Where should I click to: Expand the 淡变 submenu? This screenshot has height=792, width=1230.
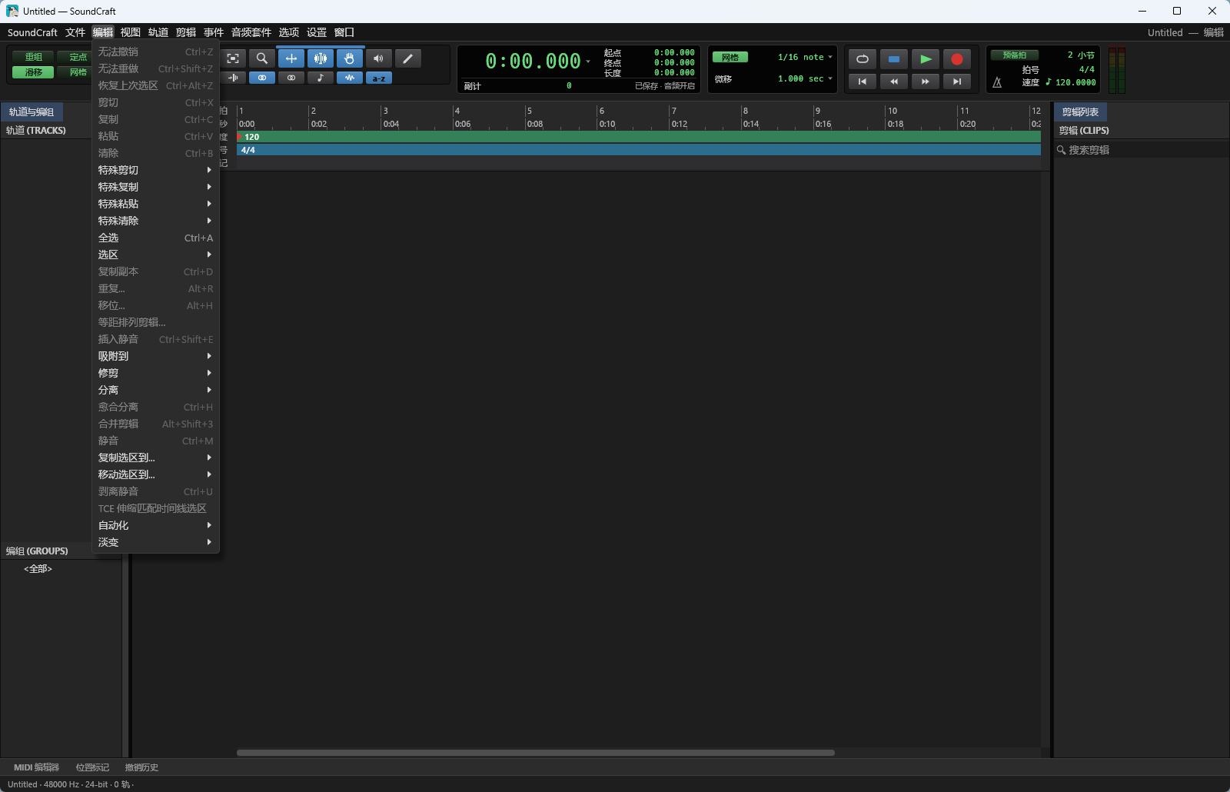tap(155, 542)
